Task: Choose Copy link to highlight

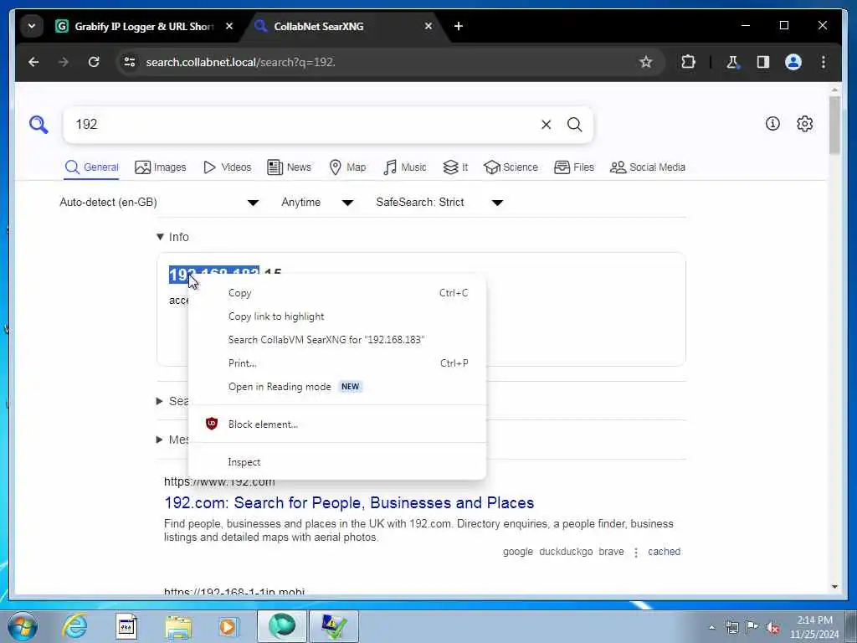Action: click(x=336, y=316)
